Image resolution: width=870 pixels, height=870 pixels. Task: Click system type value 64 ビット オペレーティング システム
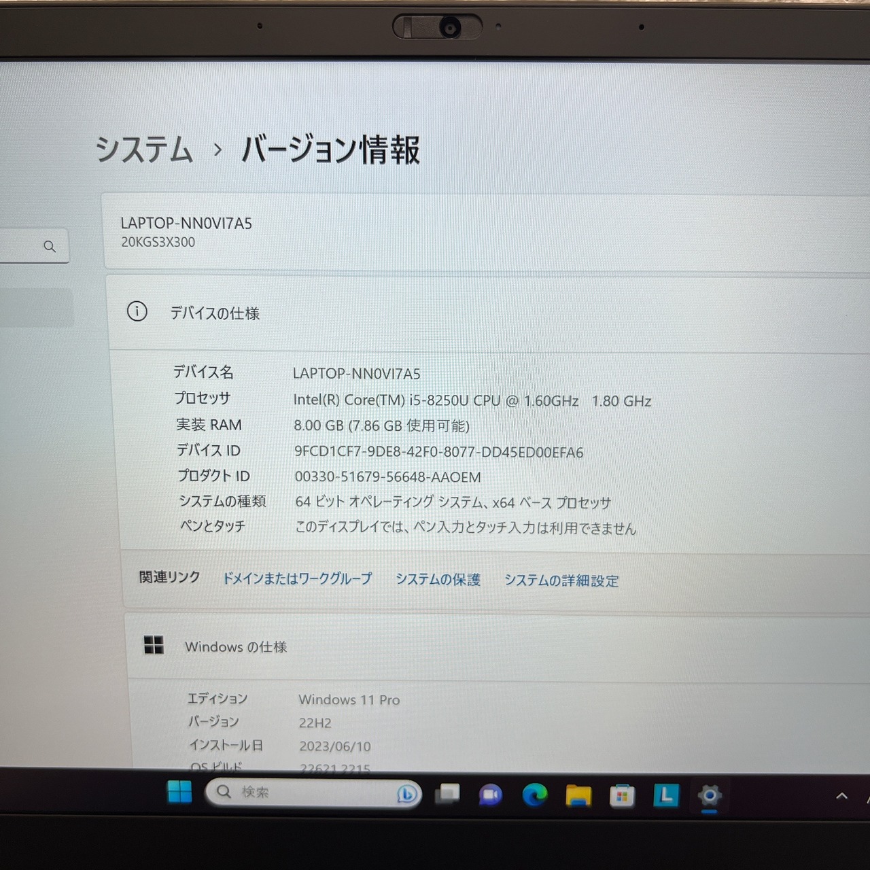pyautogui.click(x=453, y=502)
